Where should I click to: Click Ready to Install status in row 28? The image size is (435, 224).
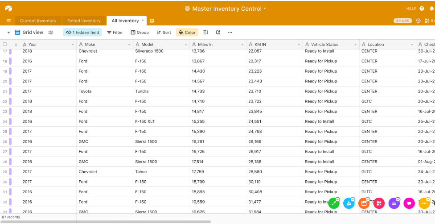point(331,162)
